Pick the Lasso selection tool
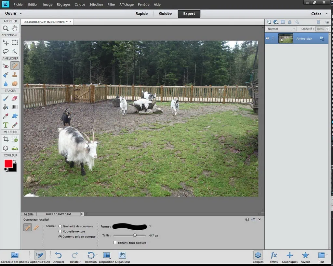Viewport: 333px width, 266px height. point(6,51)
